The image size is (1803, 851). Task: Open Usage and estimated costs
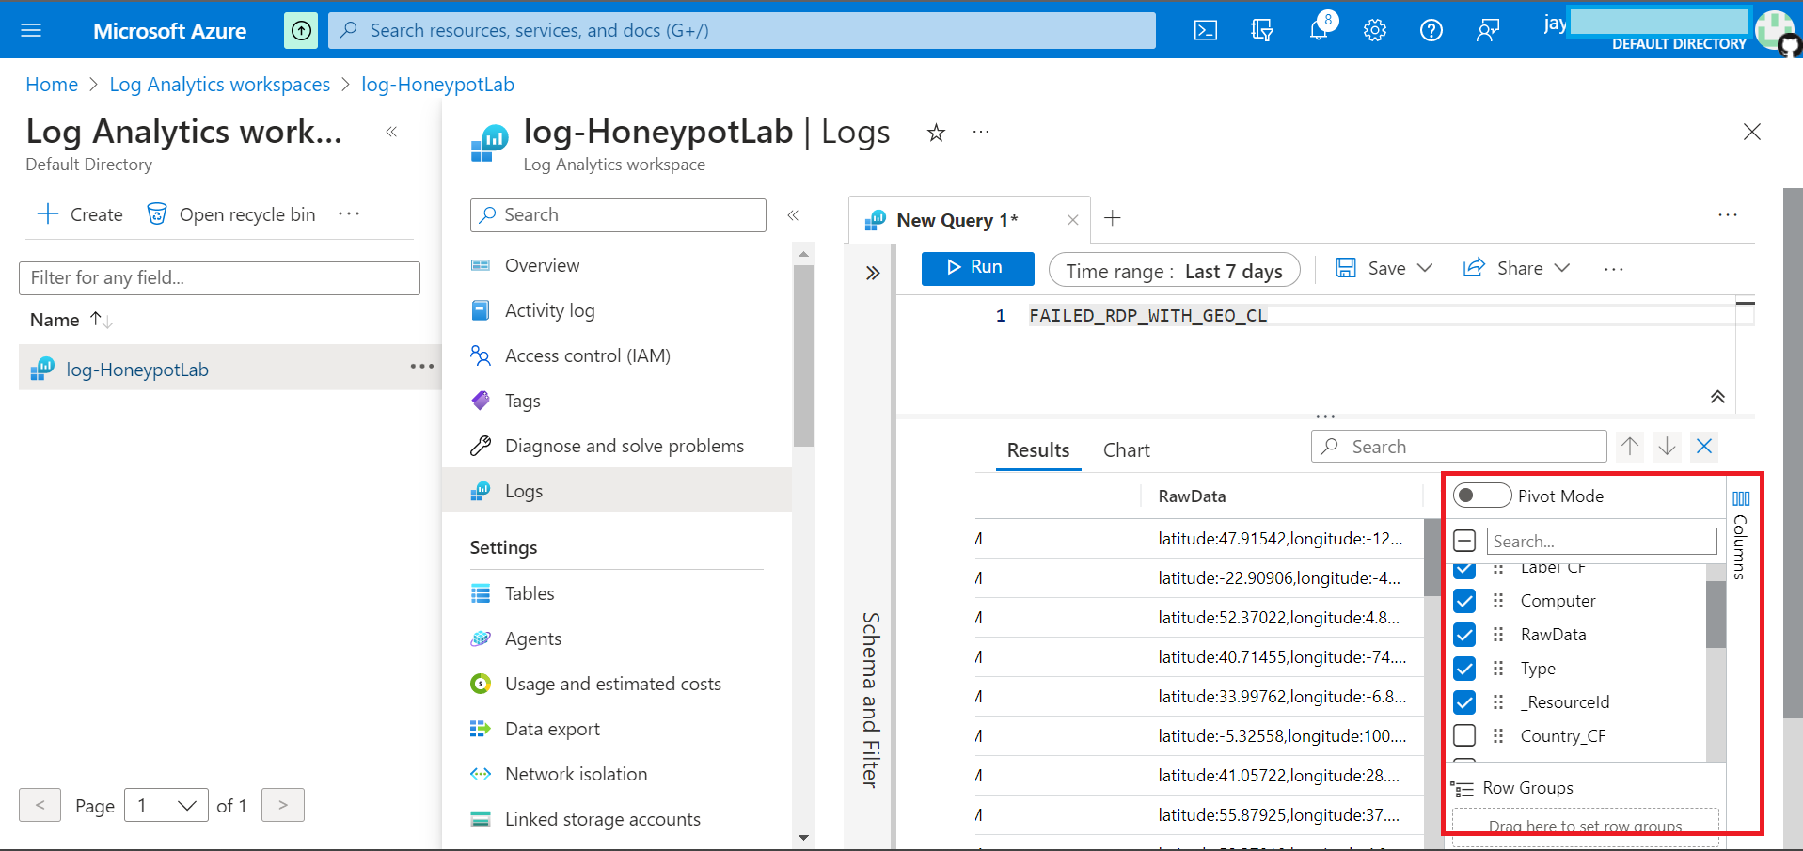[x=613, y=684]
